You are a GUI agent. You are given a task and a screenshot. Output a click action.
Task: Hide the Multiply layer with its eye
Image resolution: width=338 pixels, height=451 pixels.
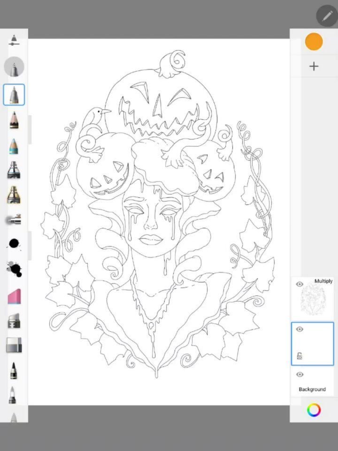[300, 284]
